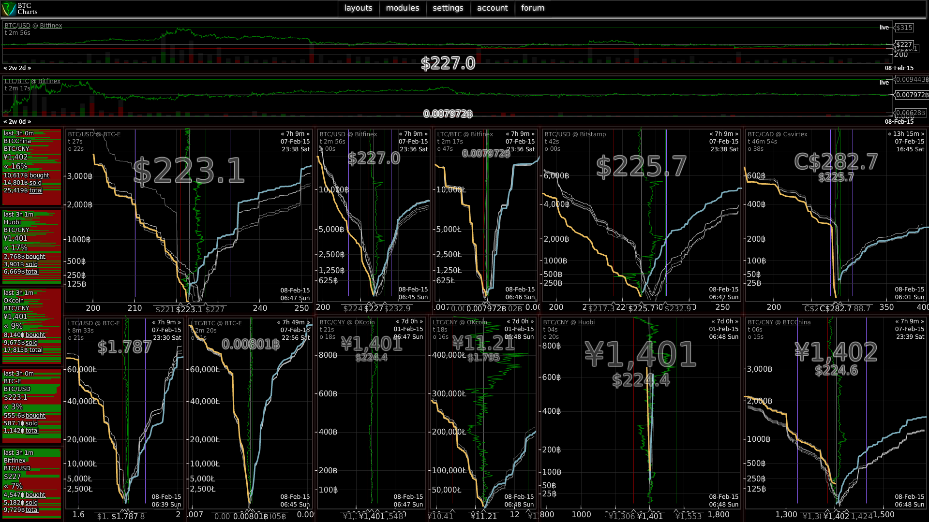Open BTC/CAD pair link

761,134
